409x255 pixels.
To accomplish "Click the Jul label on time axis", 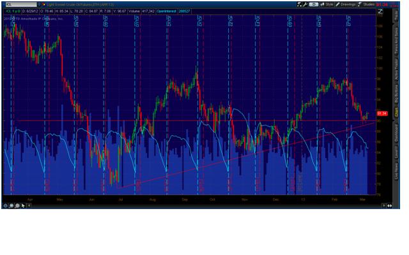I will coord(121,200).
